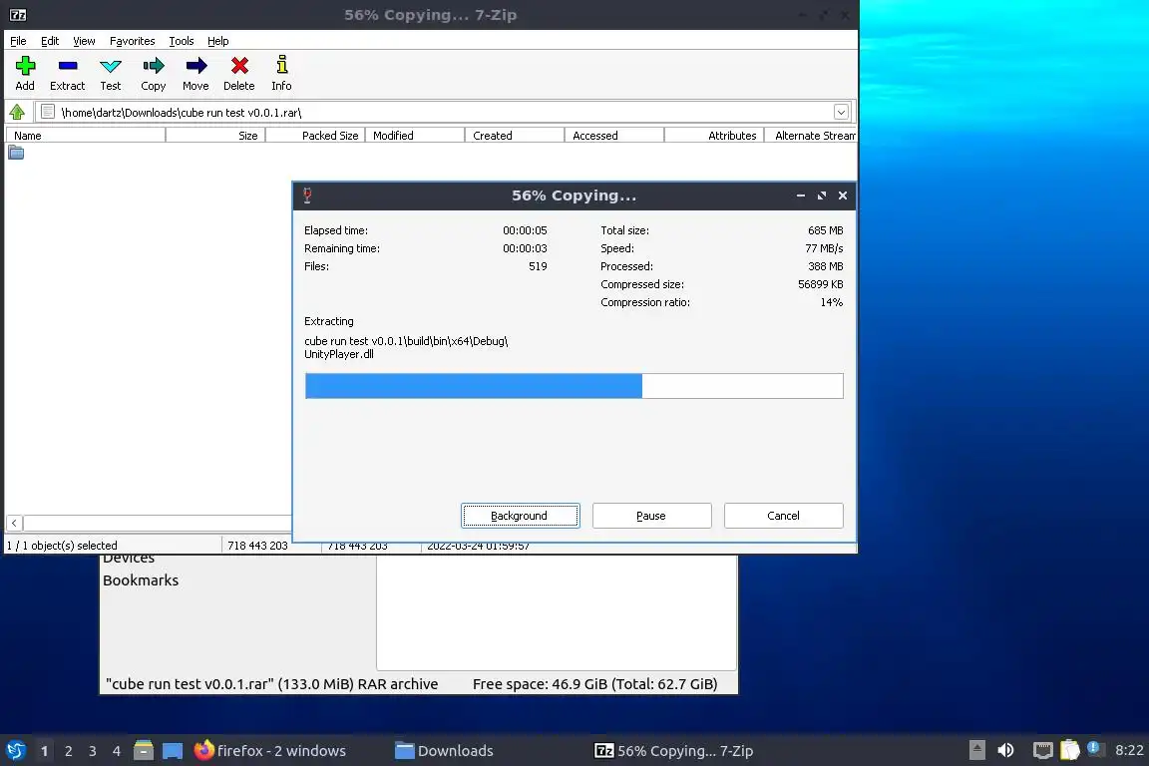Click the Background button

(521, 516)
